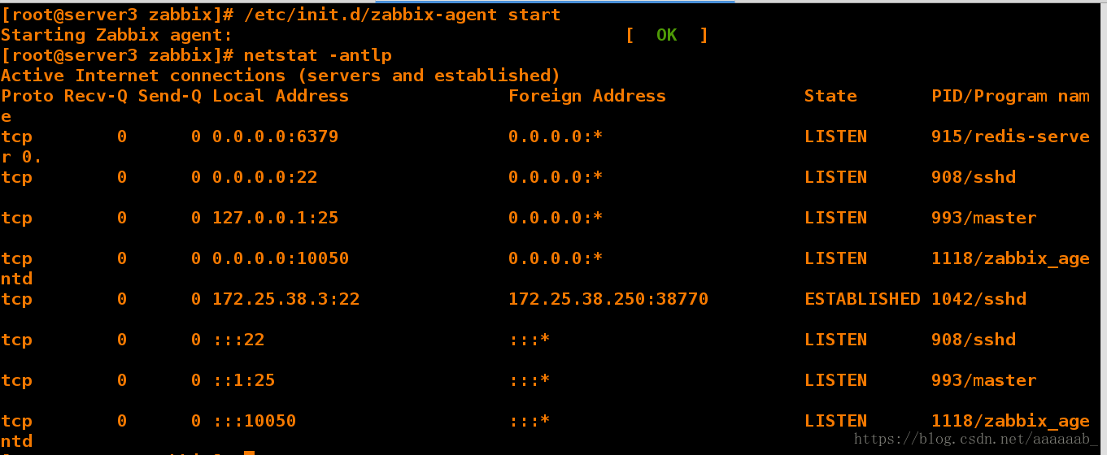Click the 'PID/Program nam' column header
Image resolution: width=1107 pixels, height=455 pixels.
pos(1010,96)
